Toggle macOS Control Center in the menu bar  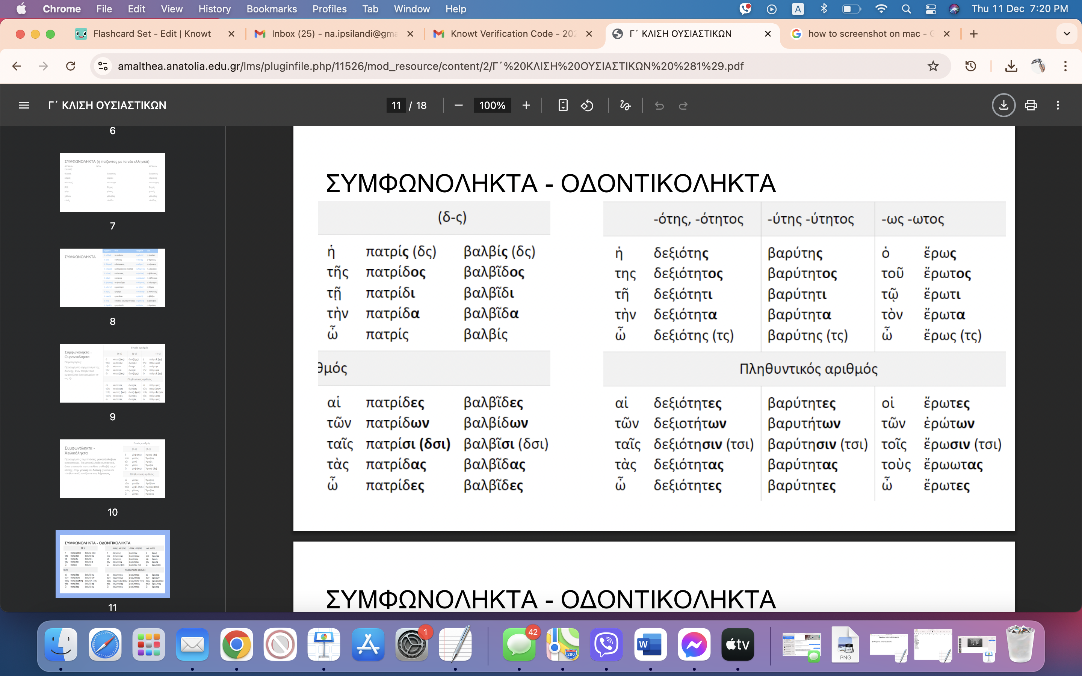click(x=931, y=9)
